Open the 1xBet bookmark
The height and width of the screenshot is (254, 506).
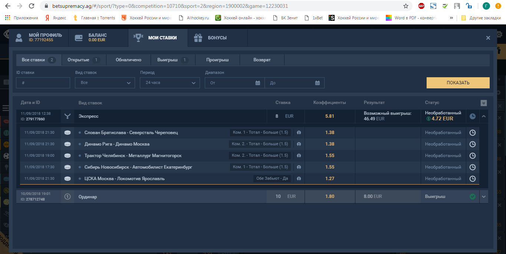pyautogui.click(x=313, y=17)
